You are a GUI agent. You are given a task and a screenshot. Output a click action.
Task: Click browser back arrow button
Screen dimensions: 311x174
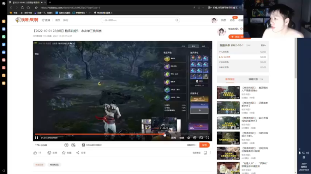[x=11, y=7]
